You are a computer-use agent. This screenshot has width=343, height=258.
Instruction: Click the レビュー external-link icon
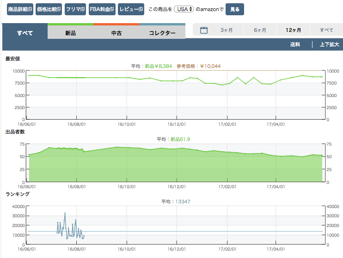141,9
